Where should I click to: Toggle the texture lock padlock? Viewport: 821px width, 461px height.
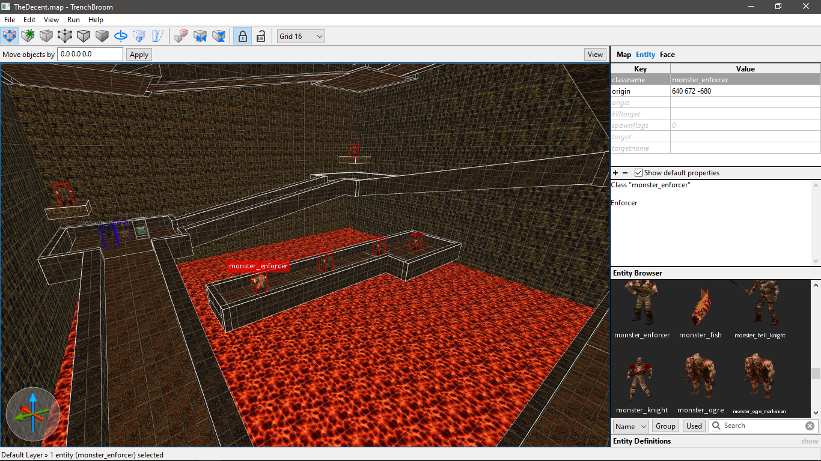pos(242,36)
